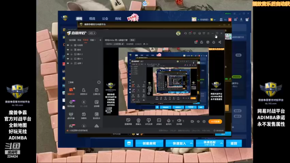
Task: Switch to 观战 tab in platform window
Action: click(x=92, y=18)
